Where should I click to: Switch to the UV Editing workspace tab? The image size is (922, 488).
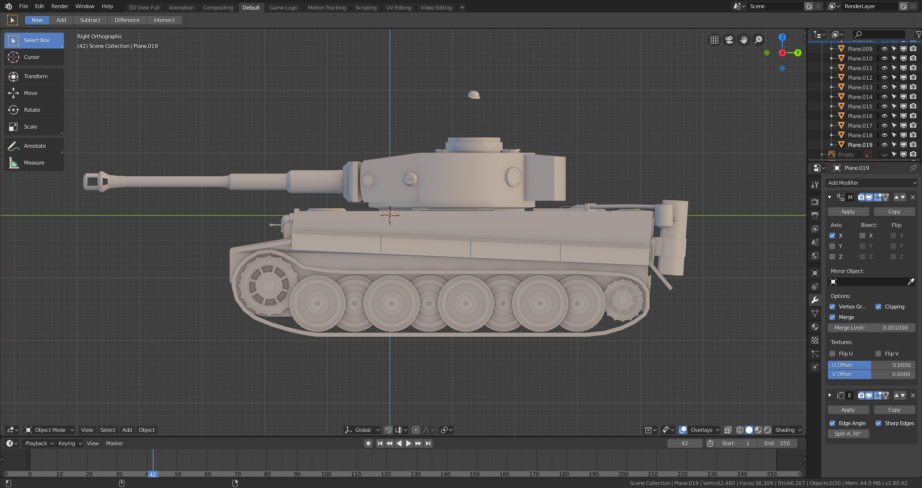(399, 8)
